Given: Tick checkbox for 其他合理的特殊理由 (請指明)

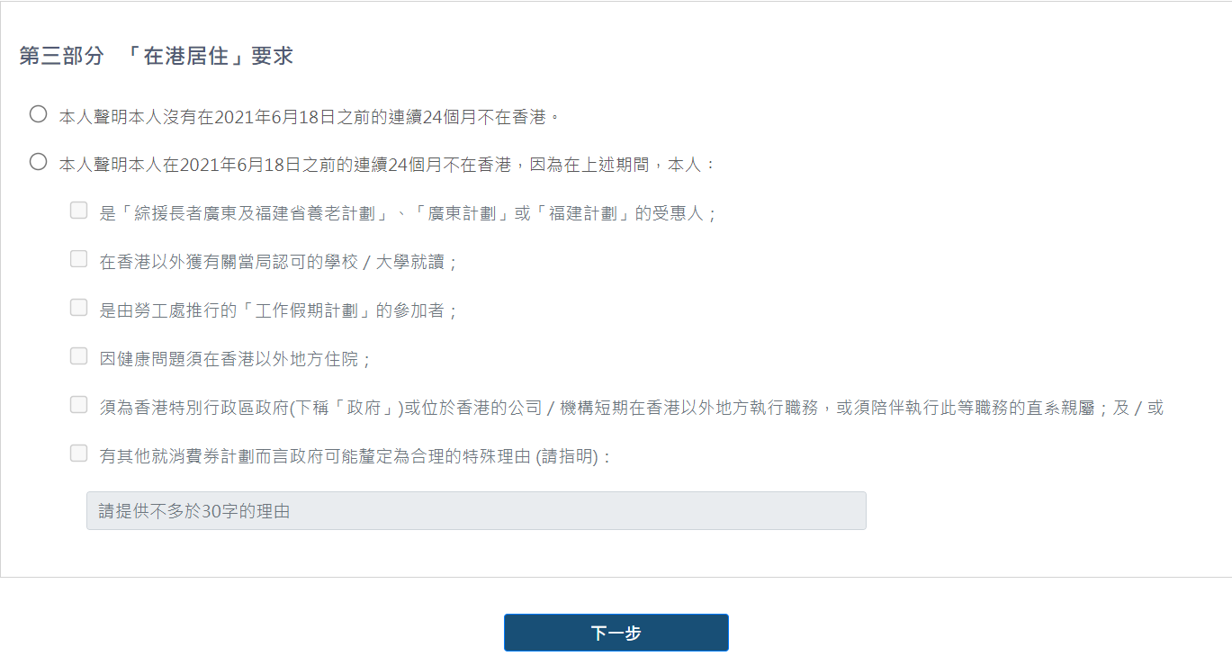Looking at the screenshot, I should tap(79, 454).
